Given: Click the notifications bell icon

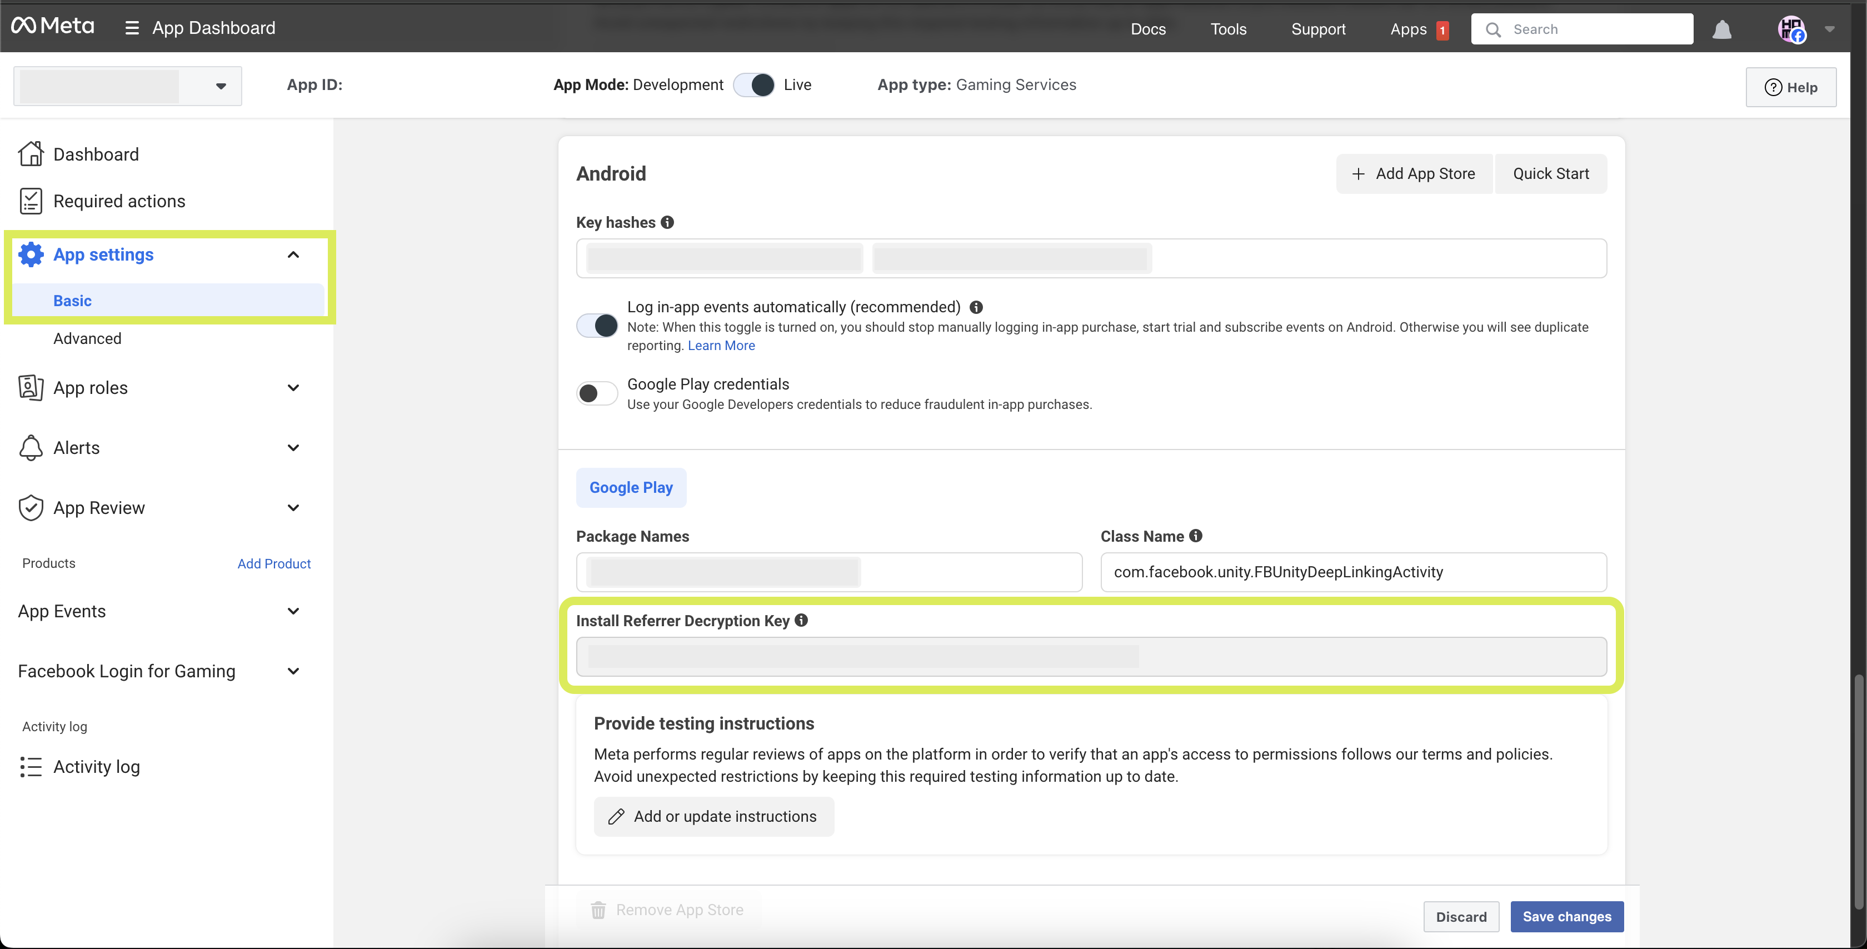Looking at the screenshot, I should point(1721,29).
